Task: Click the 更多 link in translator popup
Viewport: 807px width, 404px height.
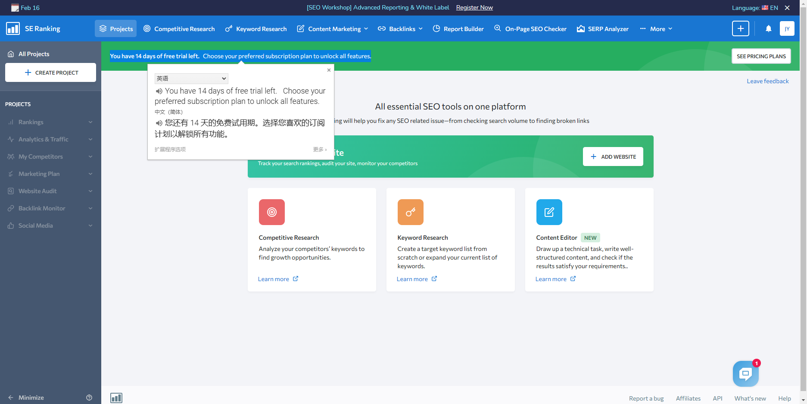Action: click(x=320, y=149)
